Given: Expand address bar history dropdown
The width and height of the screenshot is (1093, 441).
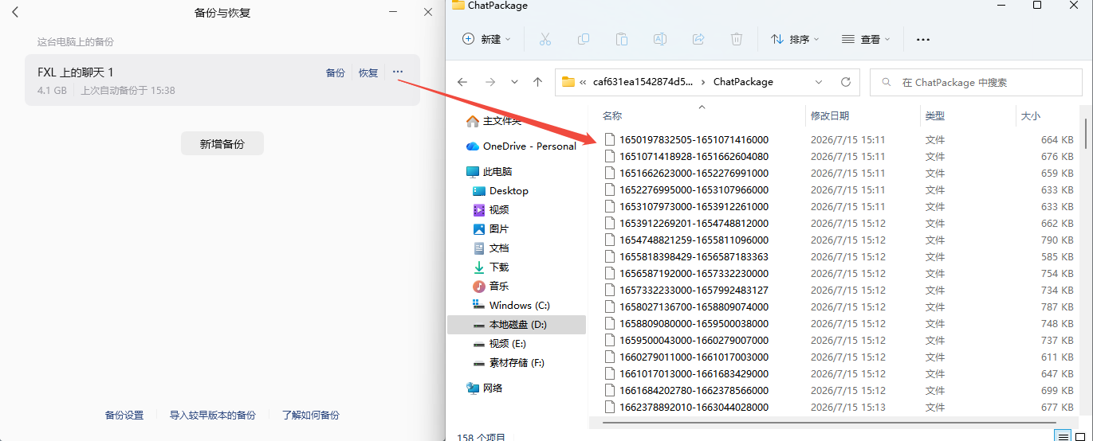Looking at the screenshot, I should coord(819,81).
